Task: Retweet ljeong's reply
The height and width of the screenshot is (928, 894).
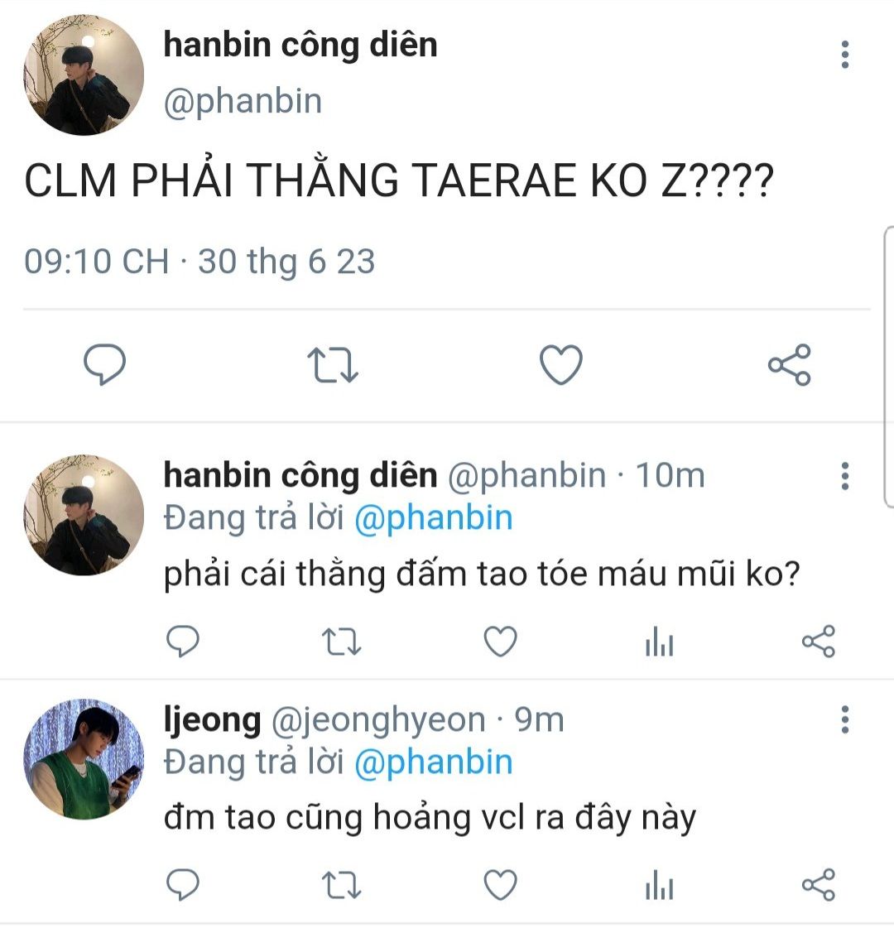Action: click(x=341, y=886)
